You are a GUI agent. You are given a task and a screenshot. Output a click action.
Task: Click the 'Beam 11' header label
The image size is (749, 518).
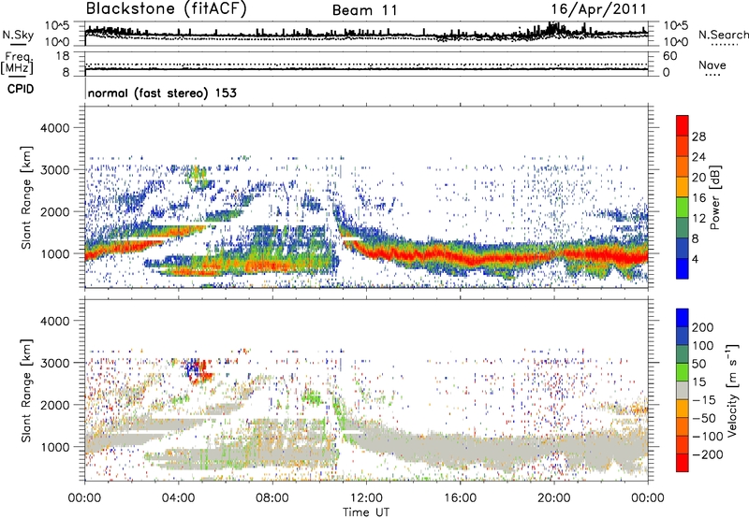point(365,10)
